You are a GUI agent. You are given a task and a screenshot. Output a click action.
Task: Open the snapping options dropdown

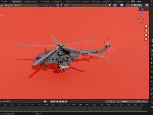click(62, 5)
